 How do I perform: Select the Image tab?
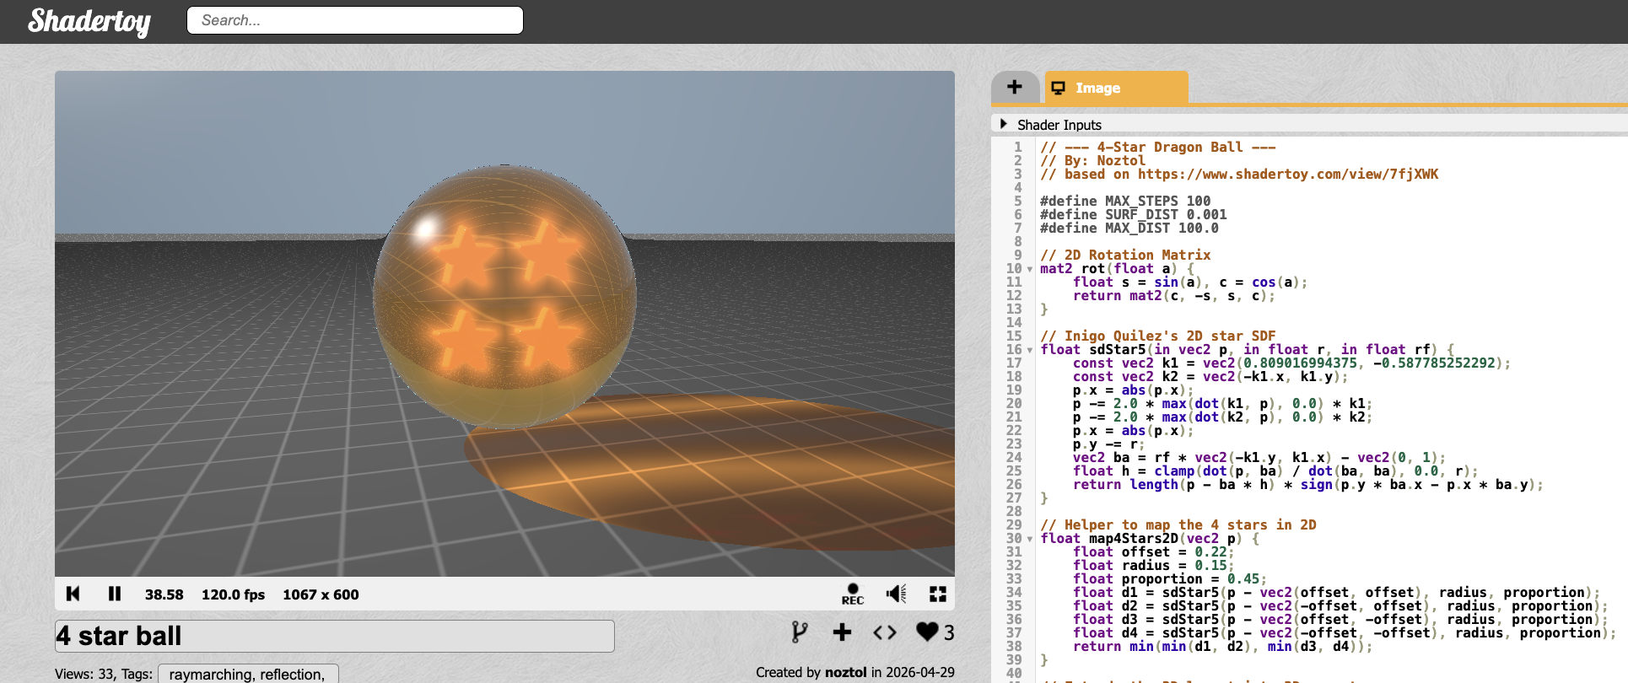click(1116, 88)
